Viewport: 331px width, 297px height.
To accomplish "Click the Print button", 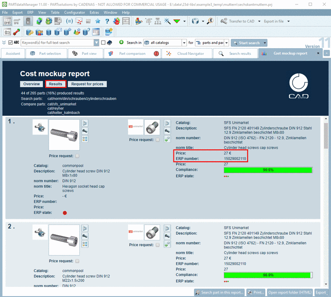I will (256, 292).
